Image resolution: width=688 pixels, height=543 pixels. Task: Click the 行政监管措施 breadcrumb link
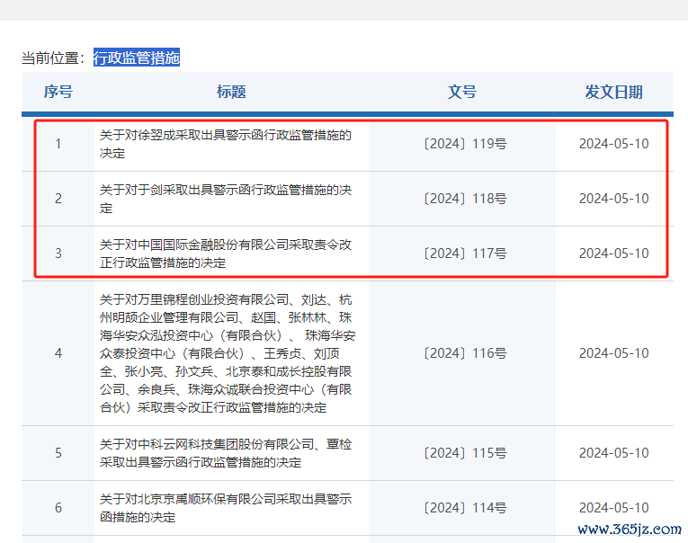point(137,58)
